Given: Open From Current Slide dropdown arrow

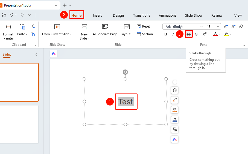Looking at the screenshot, I should (x=71, y=34).
